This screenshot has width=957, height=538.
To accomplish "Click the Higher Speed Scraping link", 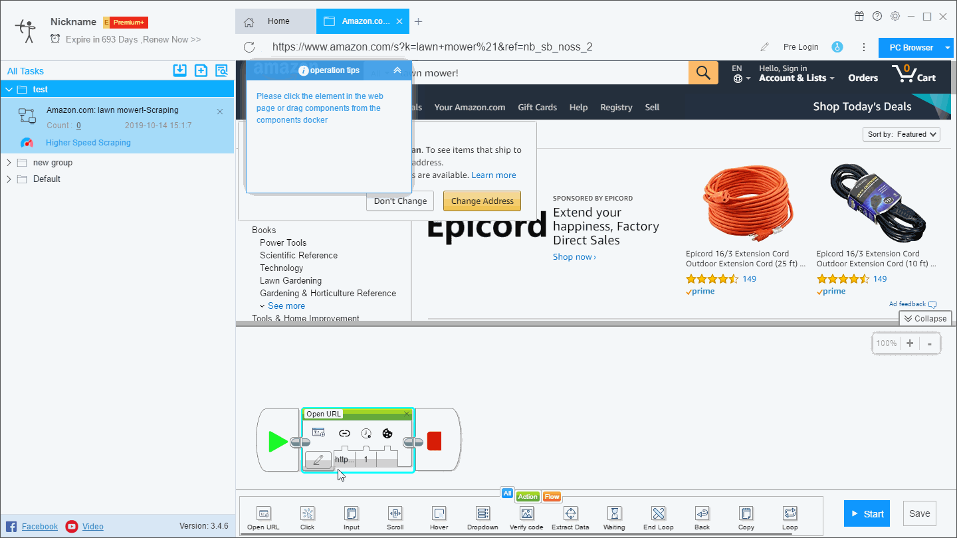I will point(88,143).
